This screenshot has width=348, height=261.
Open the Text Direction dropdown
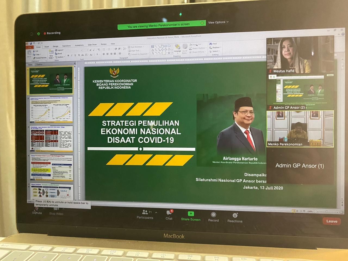click(136, 47)
